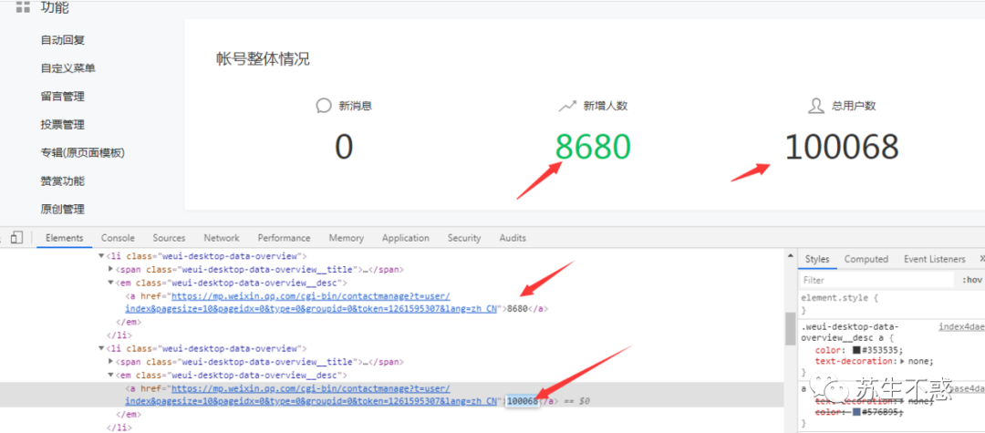Open the Event Listeners pane tab
Image resolution: width=985 pixels, height=433 pixels.
click(x=935, y=259)
